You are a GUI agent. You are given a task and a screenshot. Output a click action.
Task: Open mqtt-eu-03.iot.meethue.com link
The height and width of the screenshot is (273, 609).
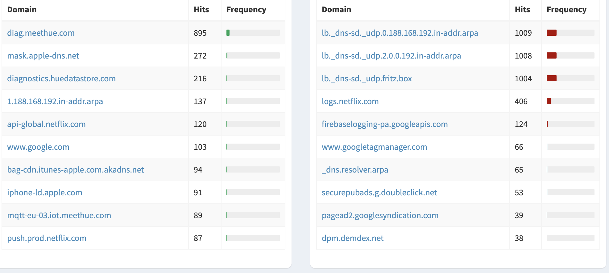[59, 215]
